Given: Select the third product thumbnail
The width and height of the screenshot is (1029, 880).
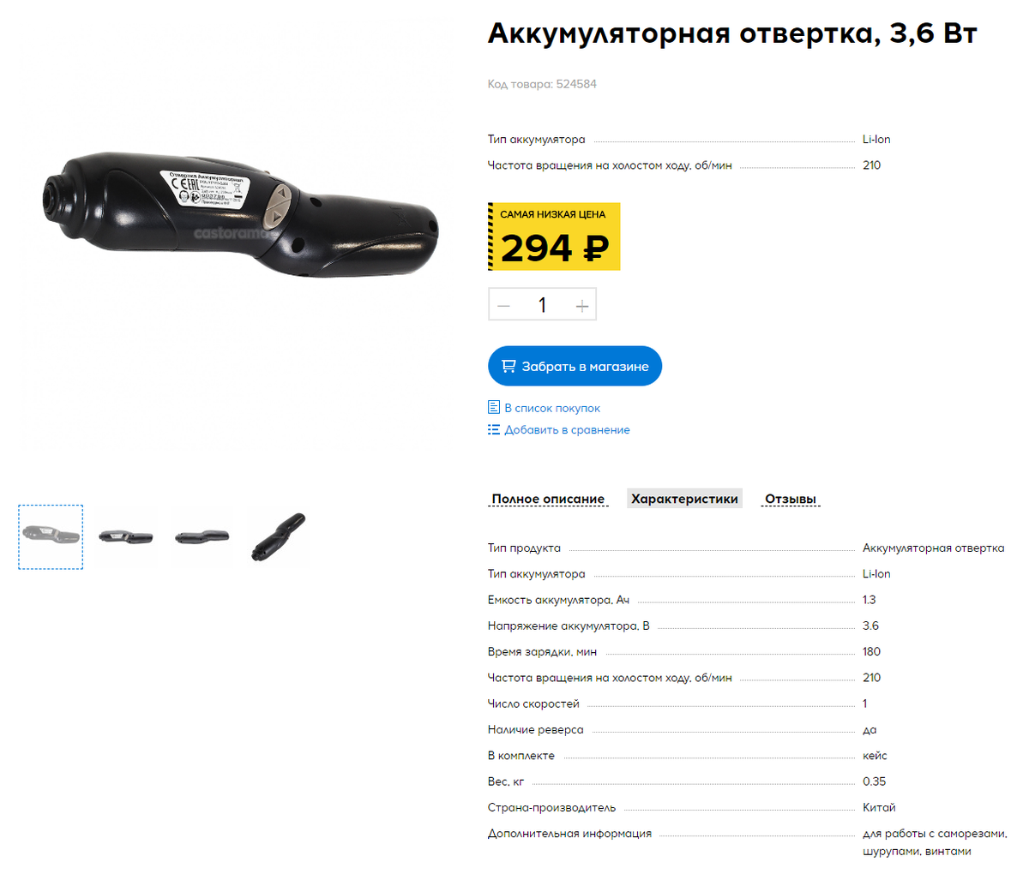Looking at the screenshot, I should pos(202,537).
